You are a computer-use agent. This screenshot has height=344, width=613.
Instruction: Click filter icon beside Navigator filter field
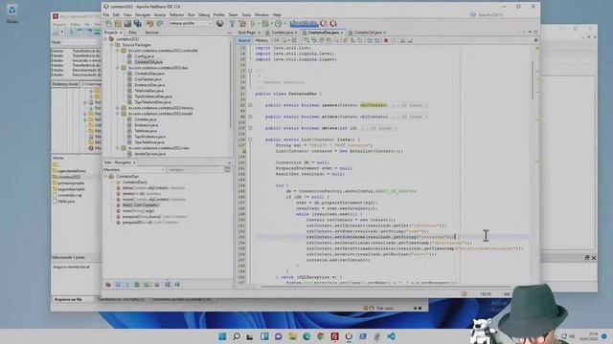[x=227, y=170]
